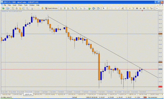Open the File menu
The width and height of the screenshot is (164, 99).
(5, 5)
